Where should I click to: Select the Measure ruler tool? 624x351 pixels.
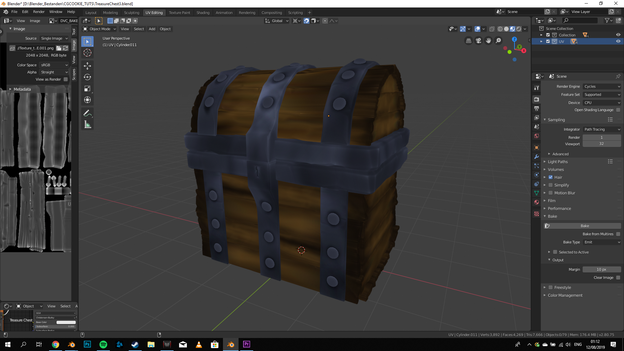click(x=87, y=124)
